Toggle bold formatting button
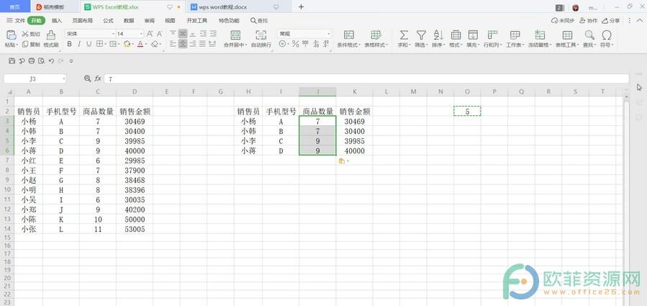This screenshot has width=647, height=306. [x=70, y=44]
